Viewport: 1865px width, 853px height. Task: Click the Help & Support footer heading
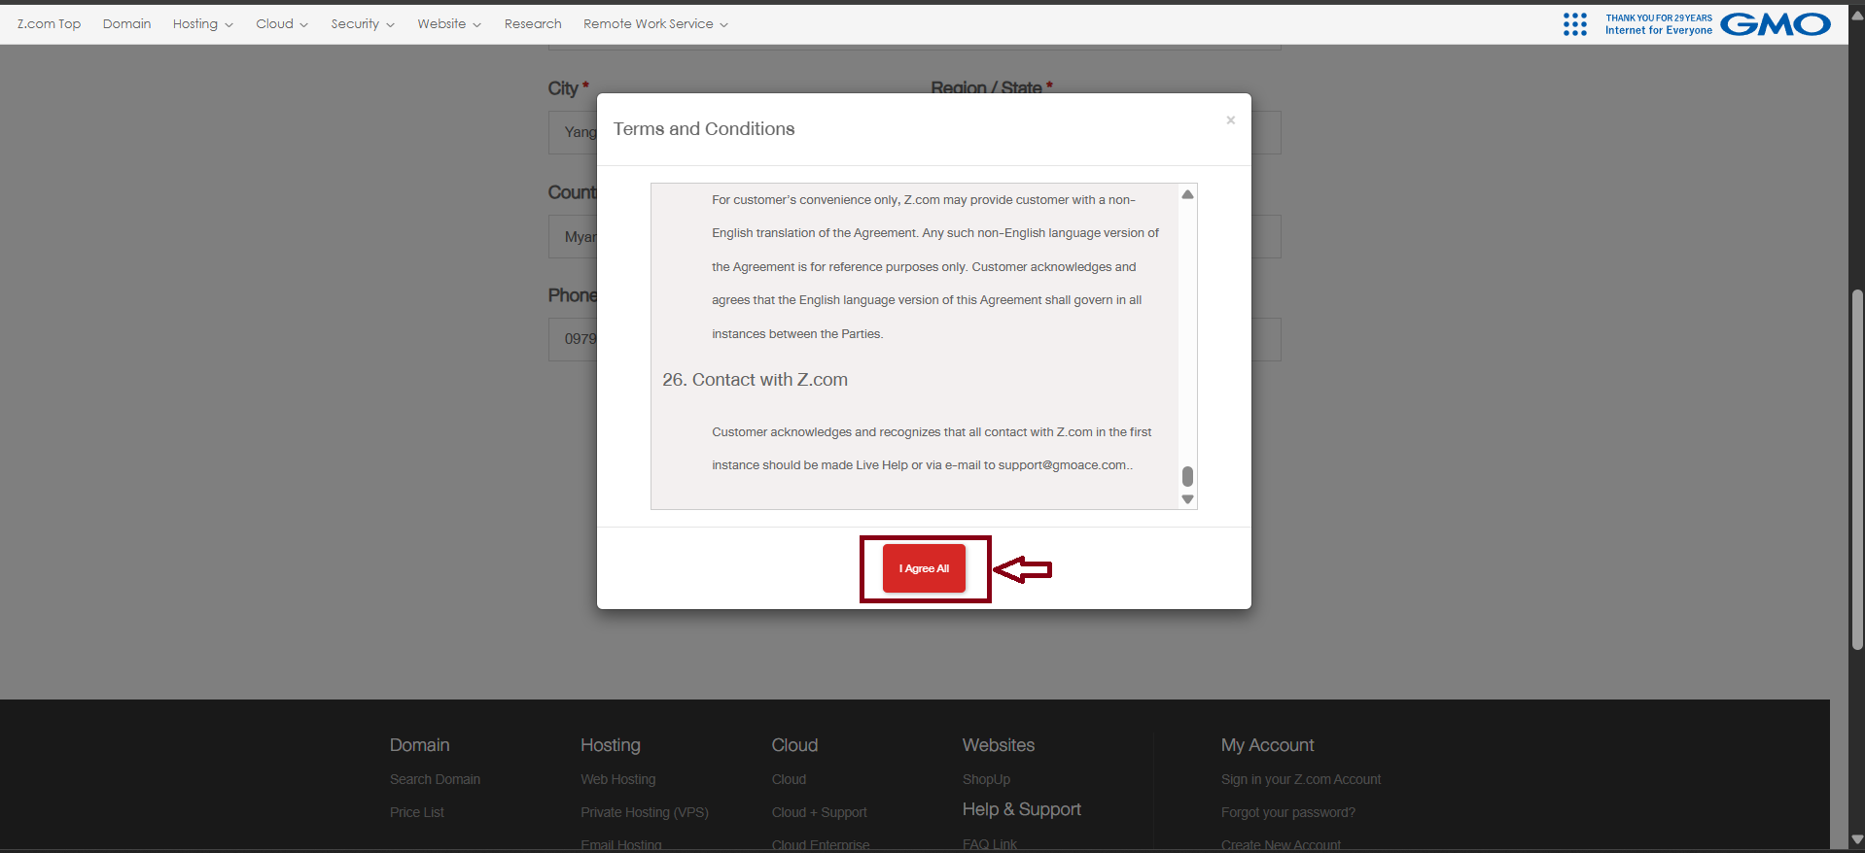coord(1021,809)
